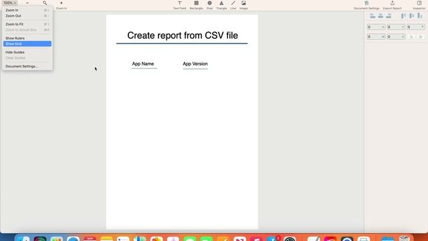
Task: Click the magnifying glass zoom icon
Action: pos(45,3)
